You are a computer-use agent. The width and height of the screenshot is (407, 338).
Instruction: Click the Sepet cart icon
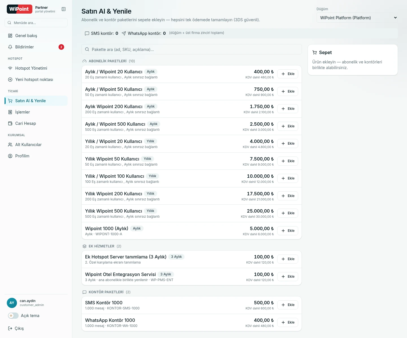click(x=315, y=53)
